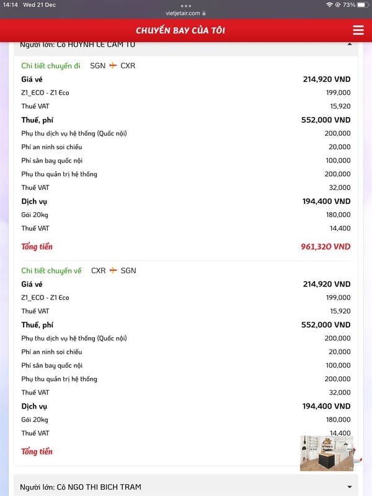Select the "Chi tiết chuyến về" heading
372x496 pixels.
[51, 270]
